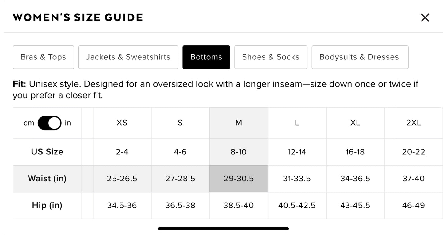Switch to the Bras & Tops tab
443x235 pixels.
point(43,57)
